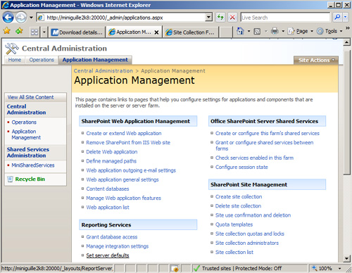Open Create or configure this farm's shared services
Image resolution: width=352 pixels, height=273 pixels.
pos(268,133)
